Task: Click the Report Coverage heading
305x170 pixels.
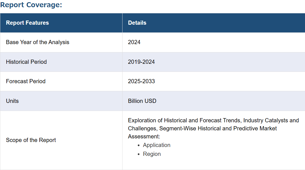Action: pos(31,5)
